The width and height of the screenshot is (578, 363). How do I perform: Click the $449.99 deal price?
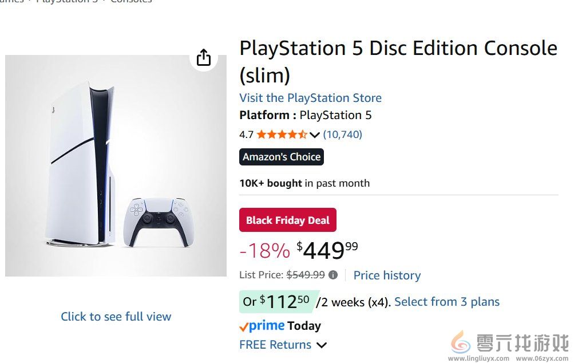327,250
